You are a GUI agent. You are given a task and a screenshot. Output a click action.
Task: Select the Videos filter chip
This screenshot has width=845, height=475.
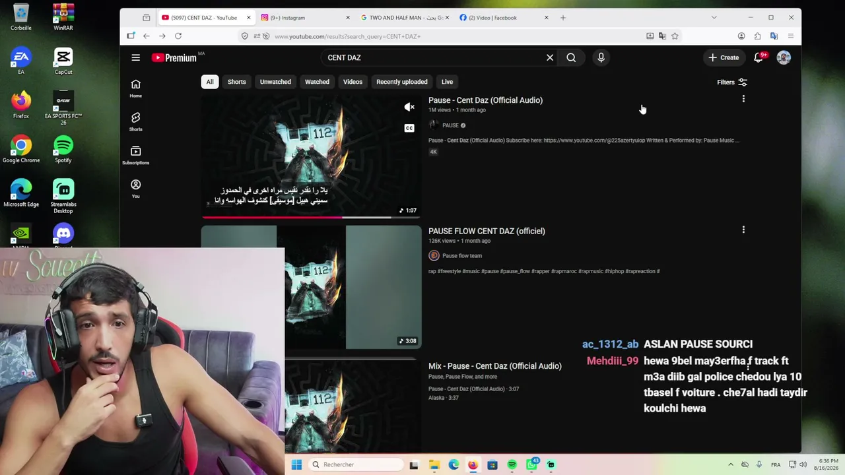(x=353, y=82)
